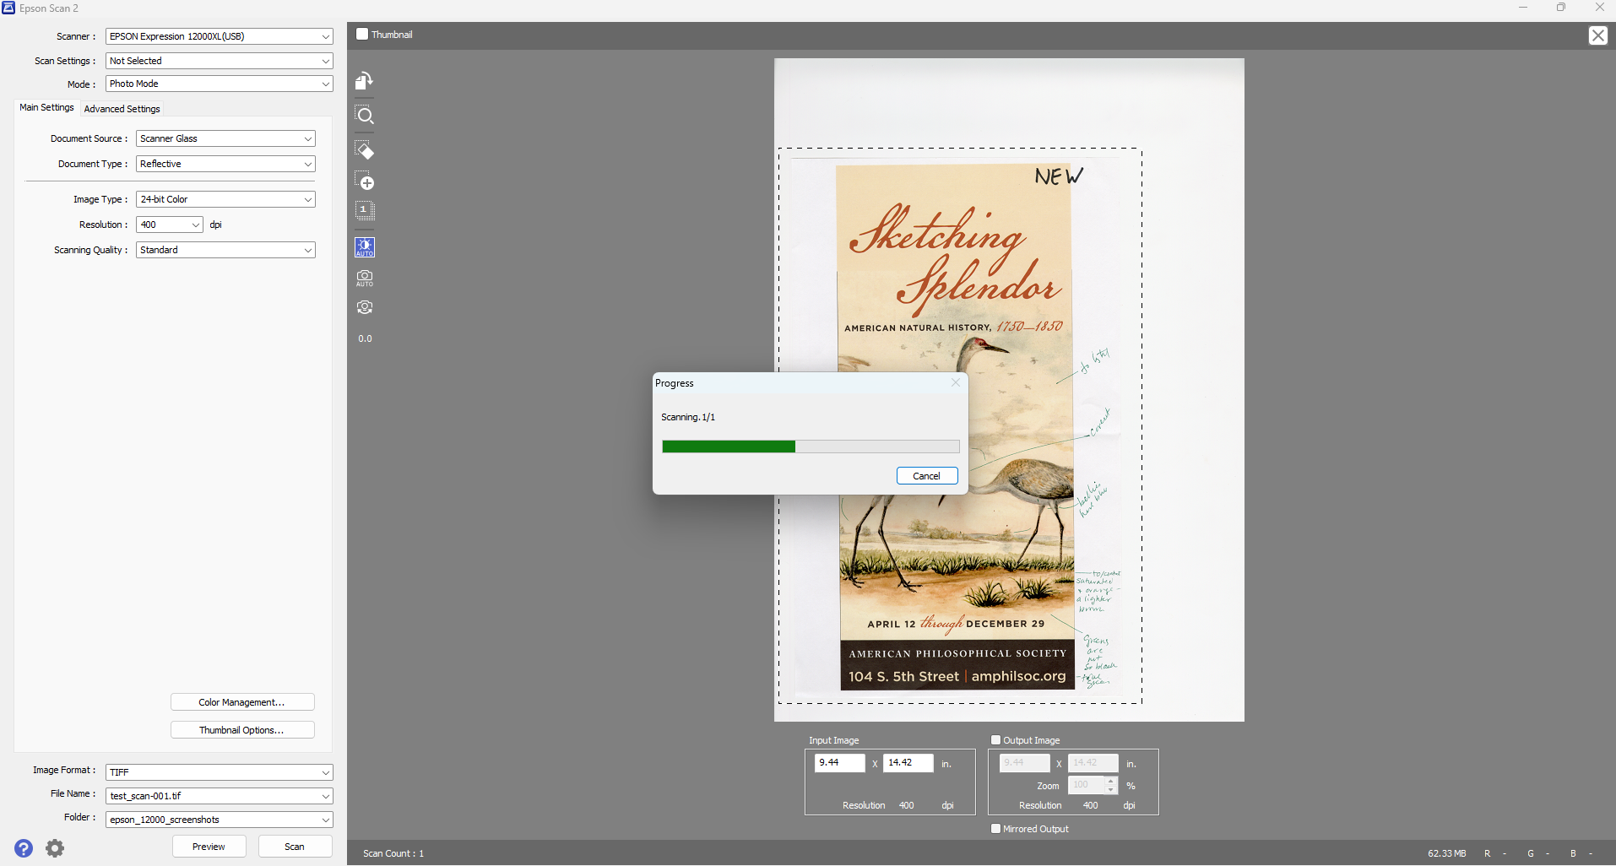
Task: Check the Output Image checkbox
Action: (995, 740)
